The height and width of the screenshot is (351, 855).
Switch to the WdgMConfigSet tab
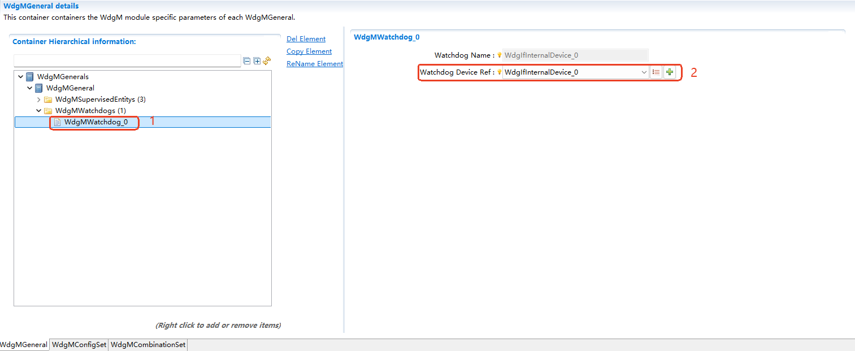click(79, 344)
